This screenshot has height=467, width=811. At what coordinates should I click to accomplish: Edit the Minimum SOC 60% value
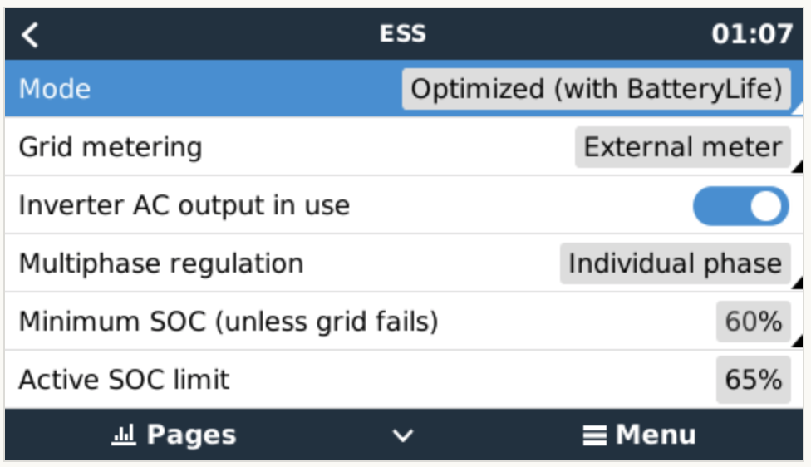click(x=753, y=322)
